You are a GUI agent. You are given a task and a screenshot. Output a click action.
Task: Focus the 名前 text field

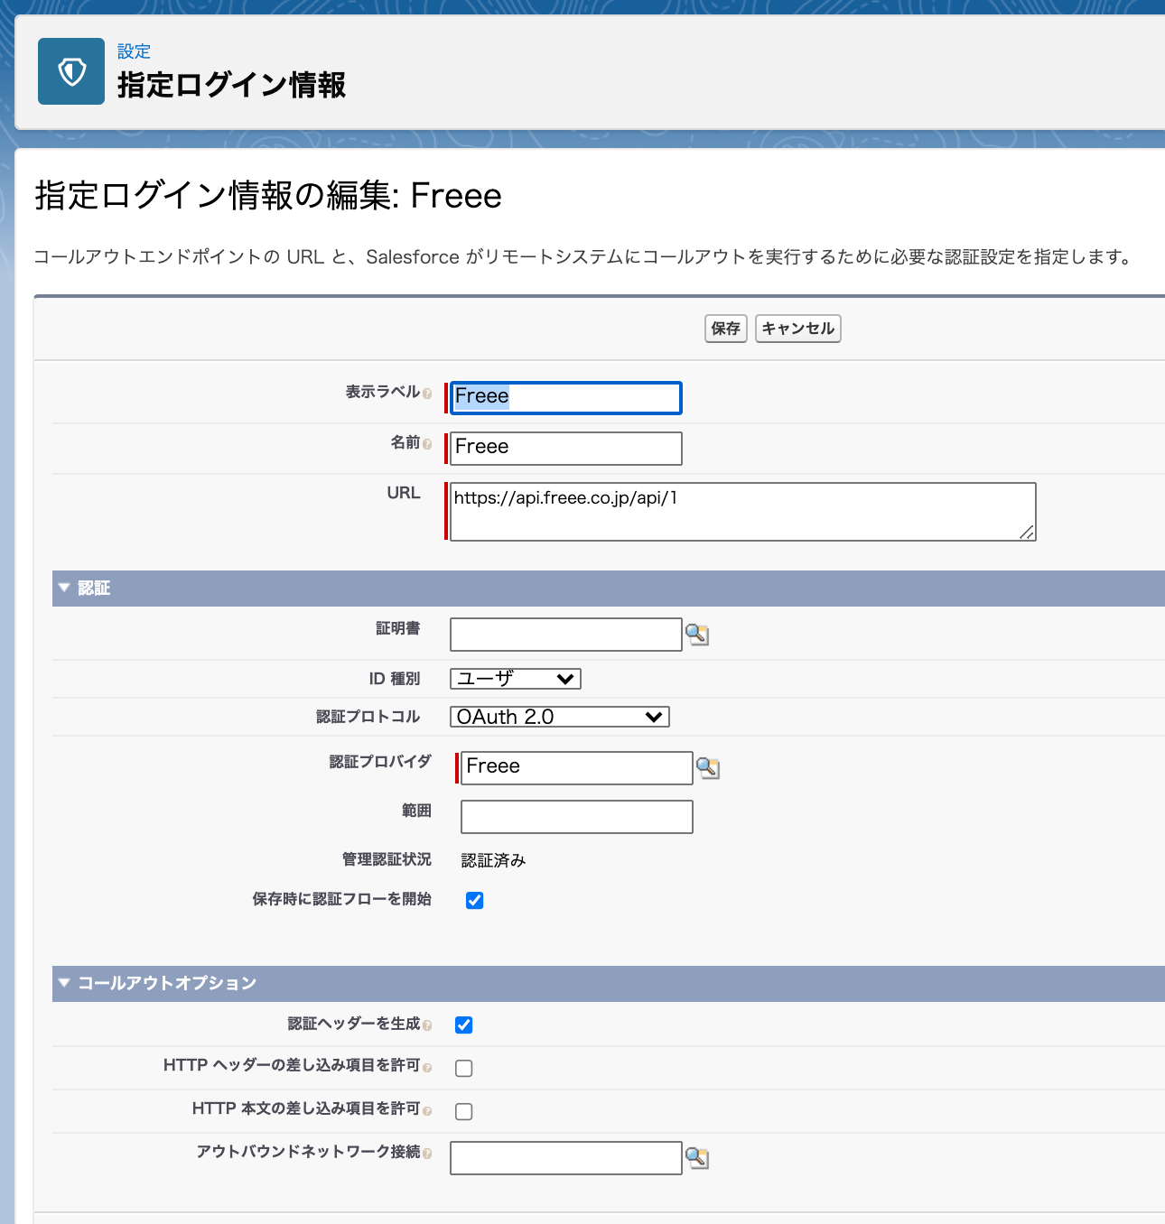[566, 449]
